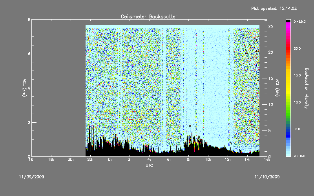Click the "10" tick on the kft axis

tap(270, 104)
